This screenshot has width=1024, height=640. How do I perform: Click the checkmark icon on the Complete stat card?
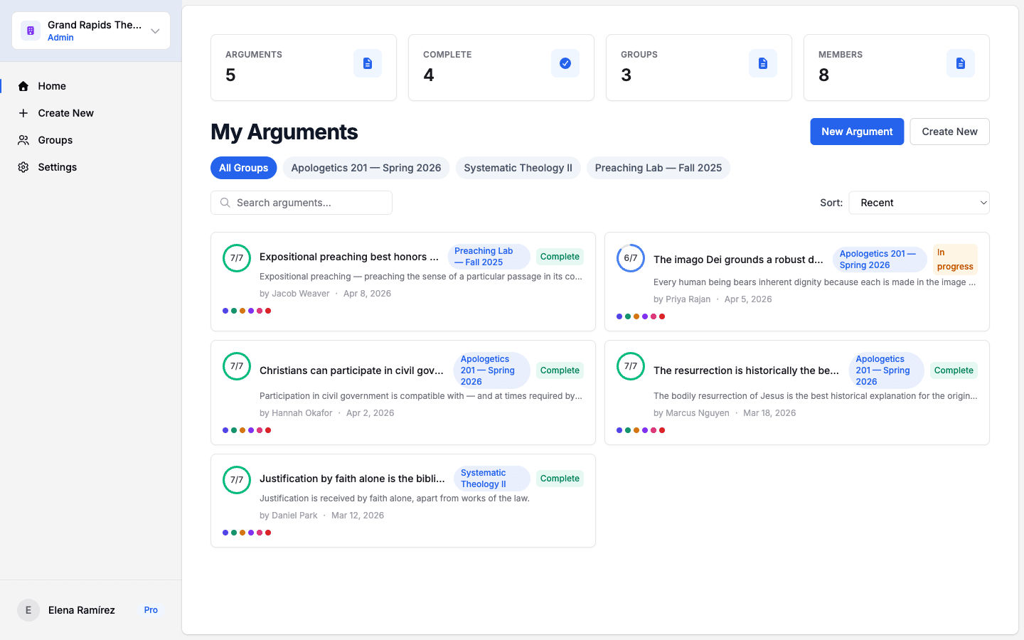coord(565,63)
